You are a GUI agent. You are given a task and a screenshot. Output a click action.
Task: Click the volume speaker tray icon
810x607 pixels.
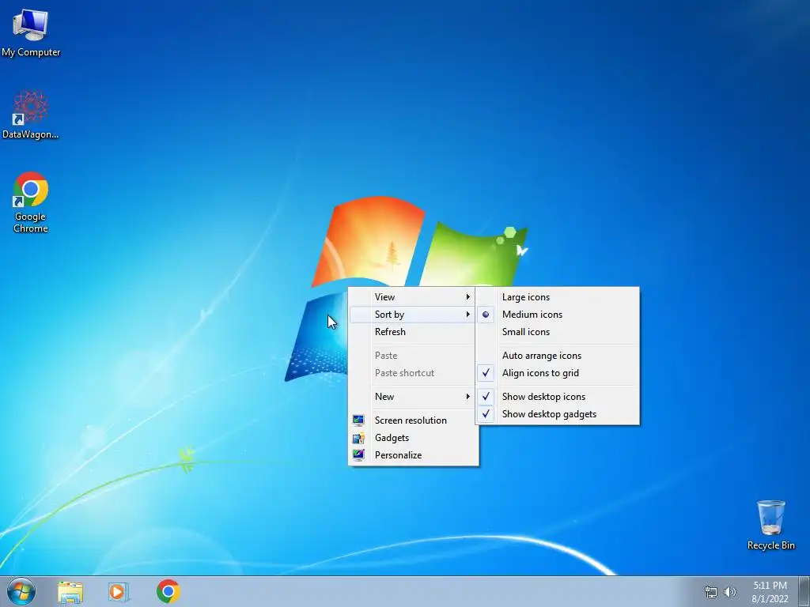pyautogui.click(x=730, y=592)
